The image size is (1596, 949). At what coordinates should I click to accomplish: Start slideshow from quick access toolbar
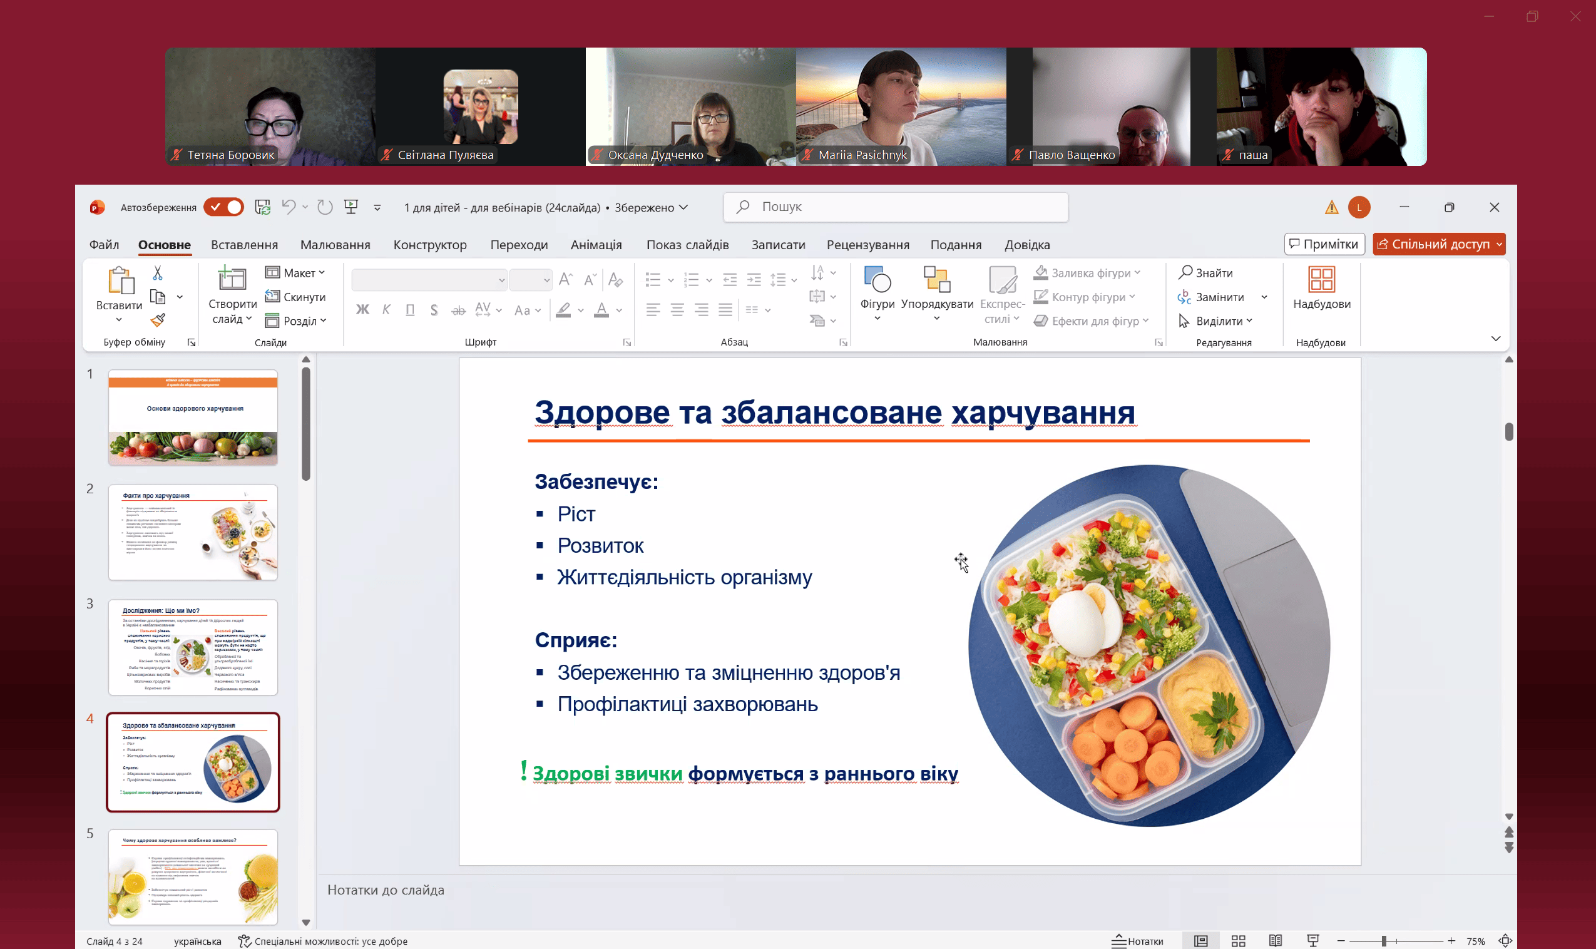(351, 207)
